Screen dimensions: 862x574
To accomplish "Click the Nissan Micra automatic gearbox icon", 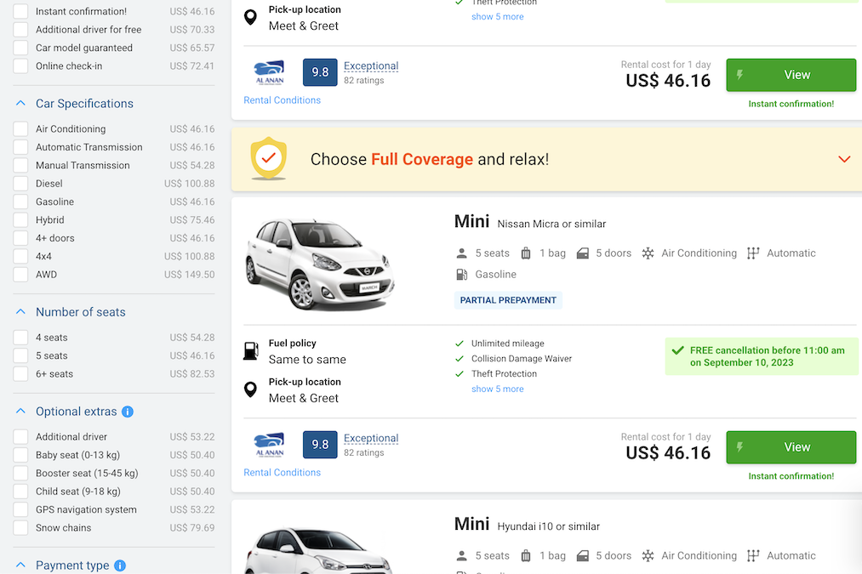I will 753,253.
